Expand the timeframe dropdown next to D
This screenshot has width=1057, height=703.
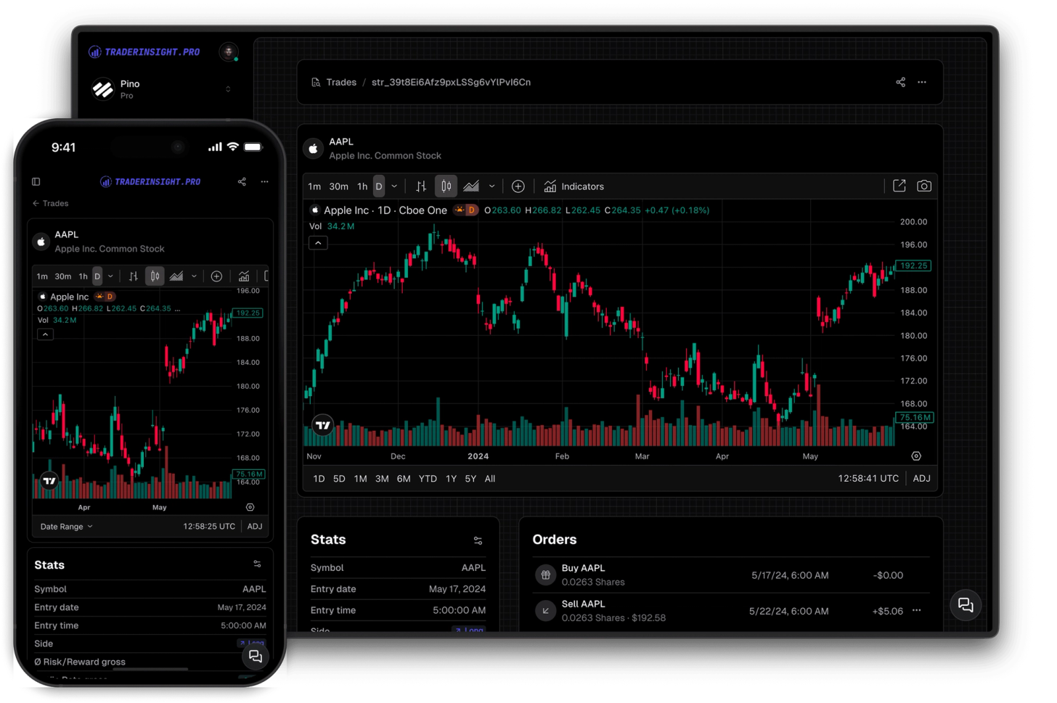tap(393, 186)
